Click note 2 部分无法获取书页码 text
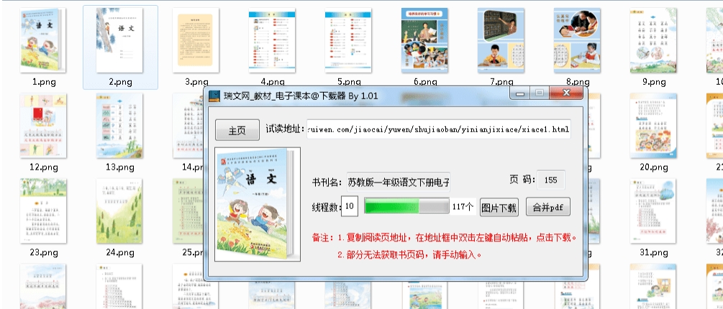Image resolution: width=723 pixels, height=309 pixels. click(409, 254)
